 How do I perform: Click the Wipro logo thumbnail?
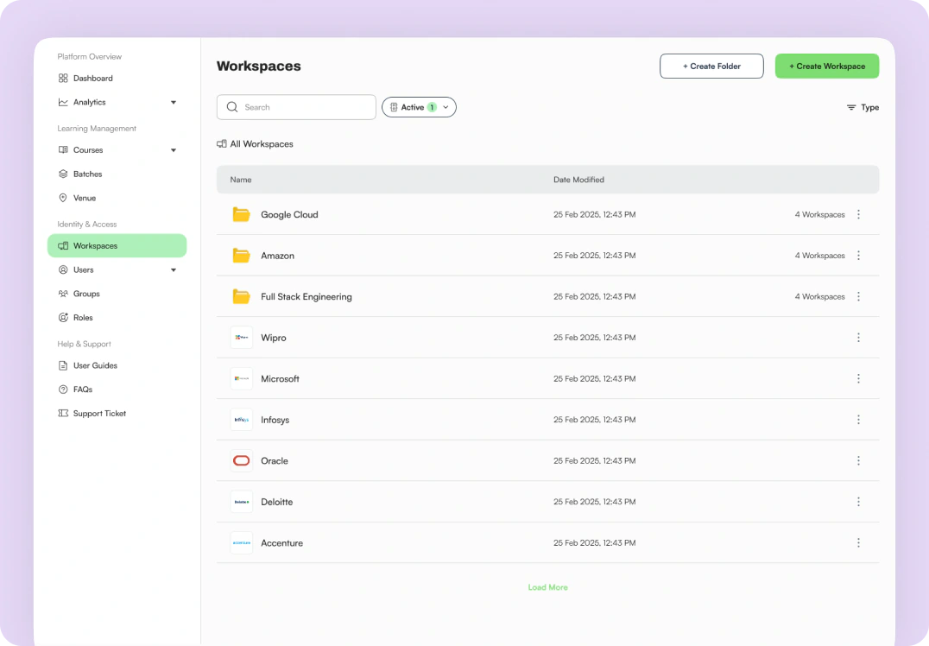coord(241,337)
